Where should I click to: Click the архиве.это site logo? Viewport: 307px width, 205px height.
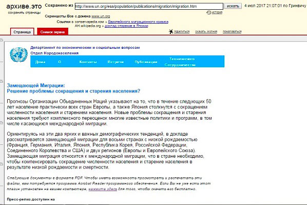pyautogui.click(x=24, y=7)
